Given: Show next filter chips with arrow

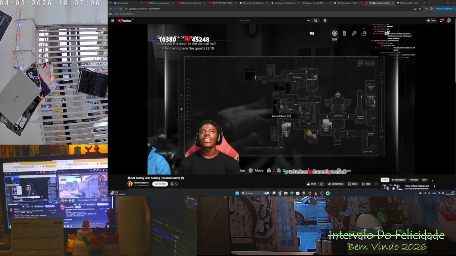Looking at the screenshot, I should pos(432,180).
